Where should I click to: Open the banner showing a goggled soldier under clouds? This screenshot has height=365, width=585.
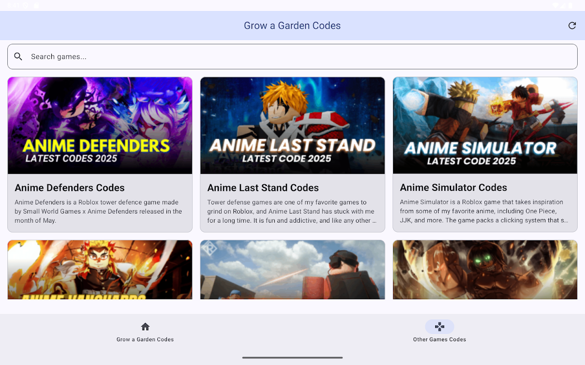[x=292, y=270]
